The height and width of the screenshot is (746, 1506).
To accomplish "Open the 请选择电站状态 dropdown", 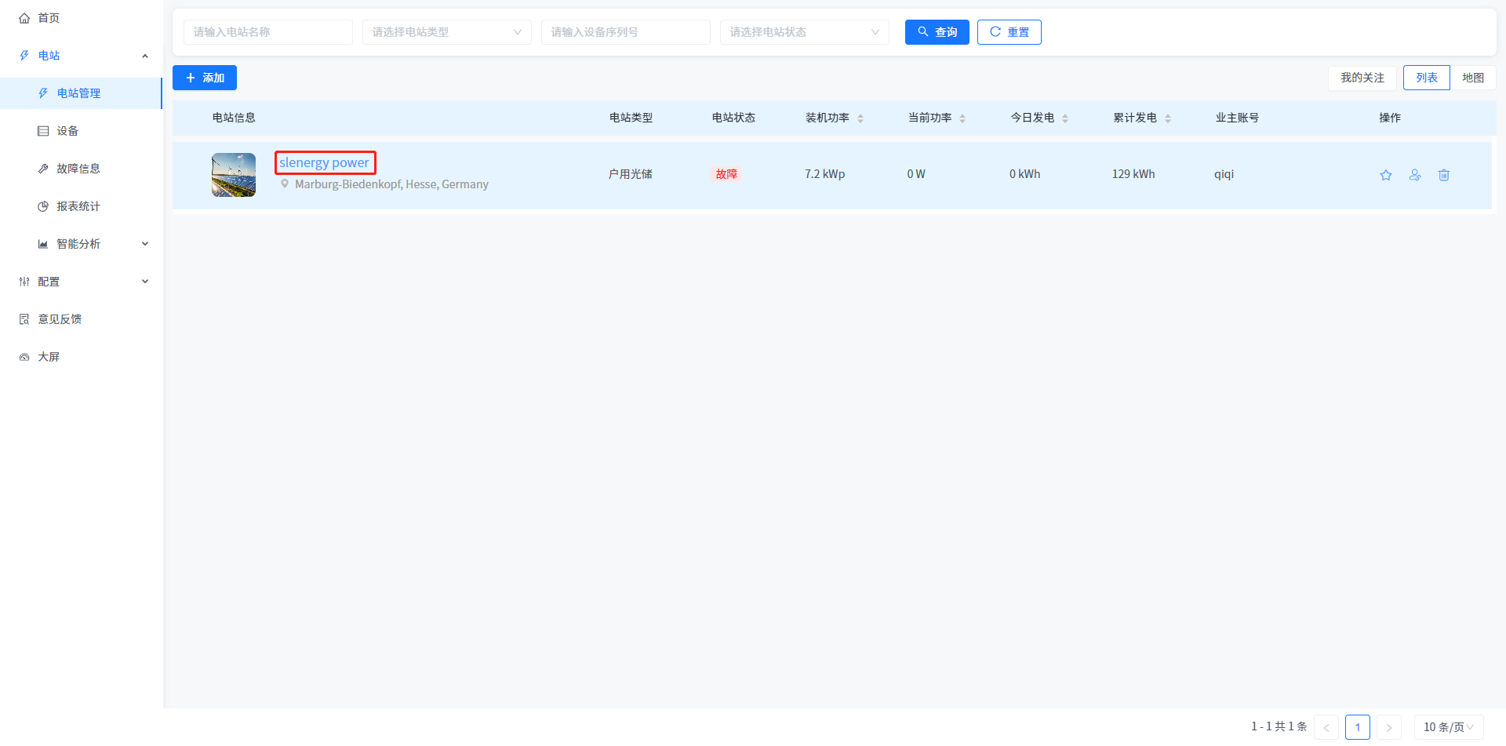I will point(804,32).
